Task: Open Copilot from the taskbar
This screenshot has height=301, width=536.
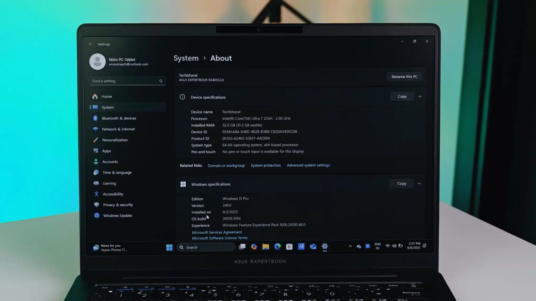Action: [254, 247]
